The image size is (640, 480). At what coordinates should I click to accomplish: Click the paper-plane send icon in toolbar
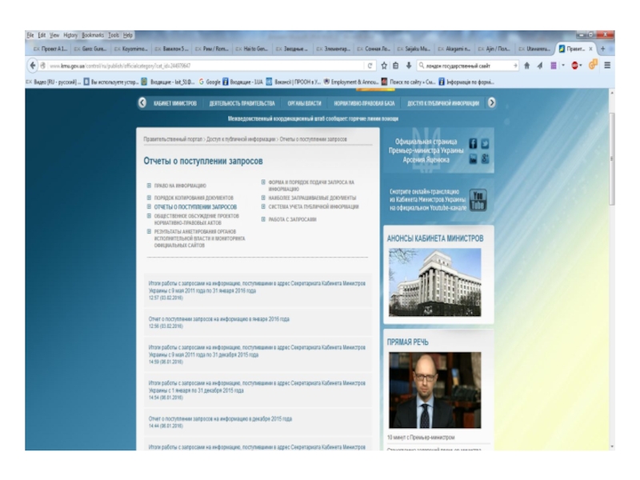coord(539,66)
